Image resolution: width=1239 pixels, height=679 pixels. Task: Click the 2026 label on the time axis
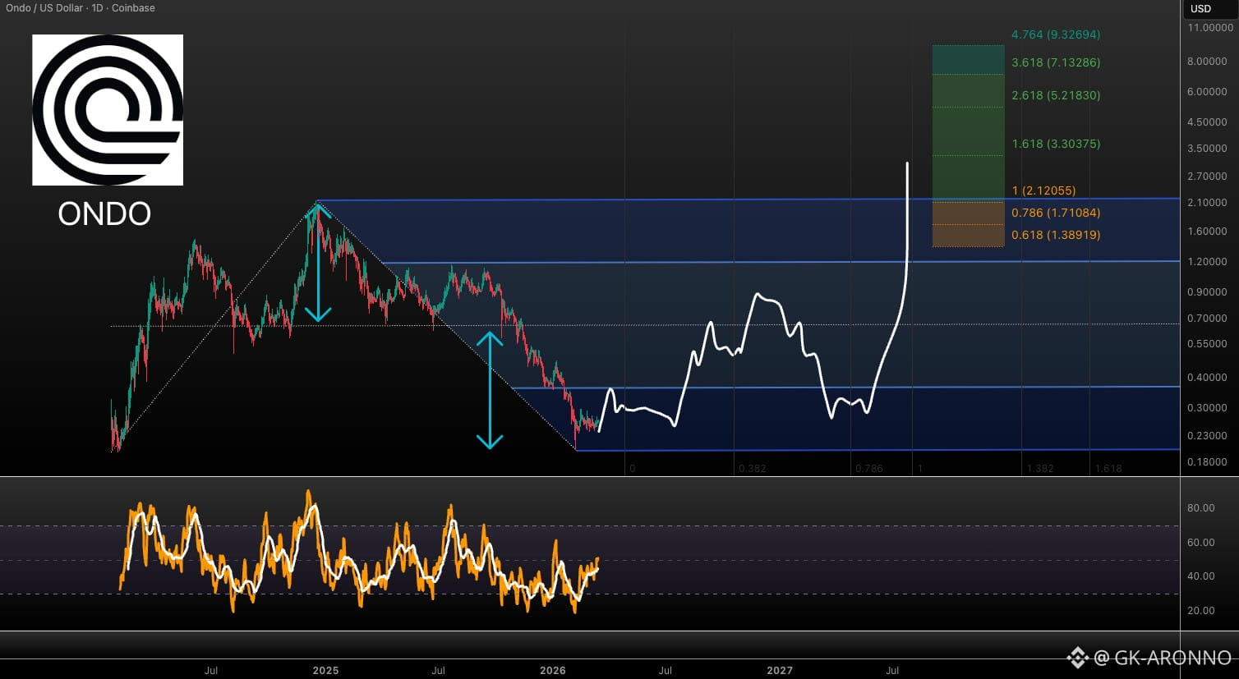(553, 671)
